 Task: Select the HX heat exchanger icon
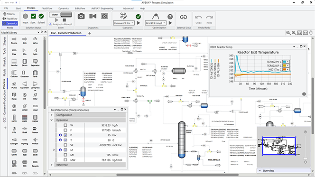tap(25, 96)
